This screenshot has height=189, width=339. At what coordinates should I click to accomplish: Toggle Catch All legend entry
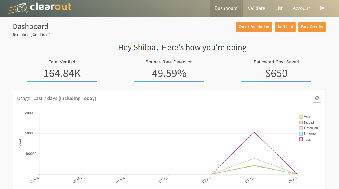coord(301,128)
